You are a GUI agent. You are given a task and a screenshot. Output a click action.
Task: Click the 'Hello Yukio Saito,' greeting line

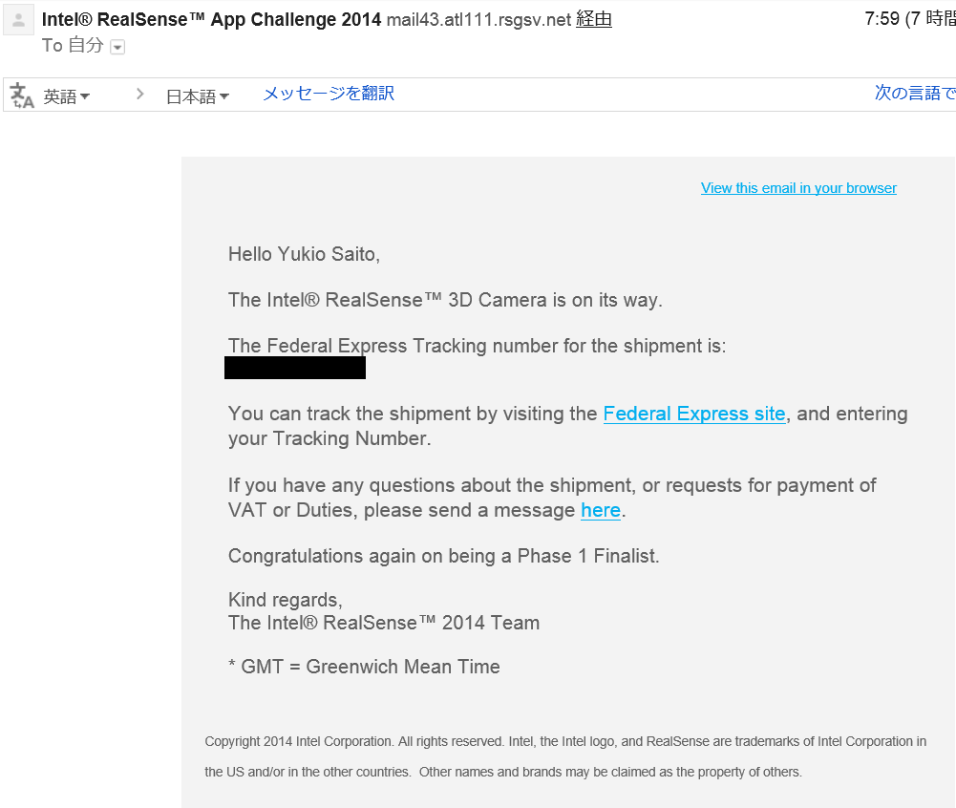click(x=304, y=254)
